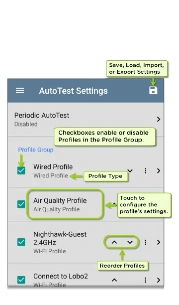Uncheck the Wired Profile checkbox

coord(21,170)
